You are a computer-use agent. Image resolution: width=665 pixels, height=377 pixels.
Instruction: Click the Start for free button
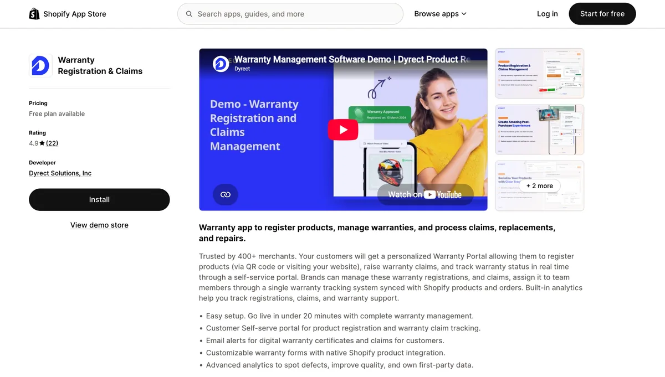tap(602, 14)
